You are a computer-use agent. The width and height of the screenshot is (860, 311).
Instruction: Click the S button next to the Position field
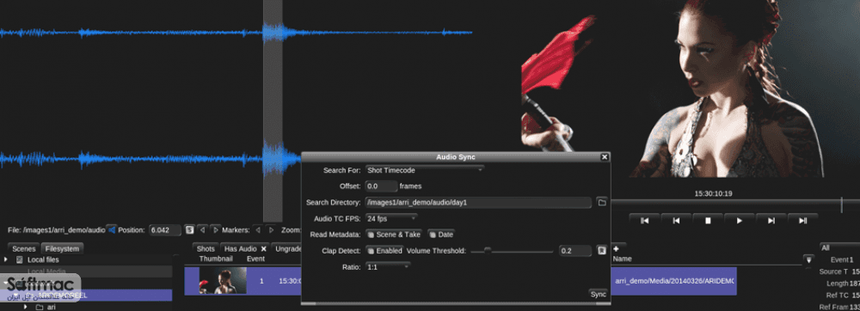point(189,230)
